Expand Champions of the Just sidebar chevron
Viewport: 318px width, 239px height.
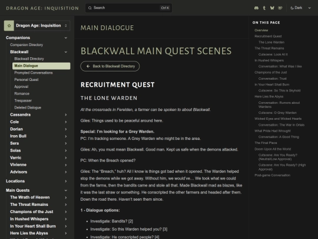(66, 212)
